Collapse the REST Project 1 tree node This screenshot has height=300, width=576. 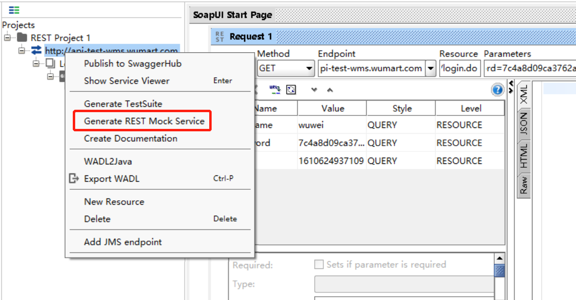pyautogui.click(x=7, y=37)
